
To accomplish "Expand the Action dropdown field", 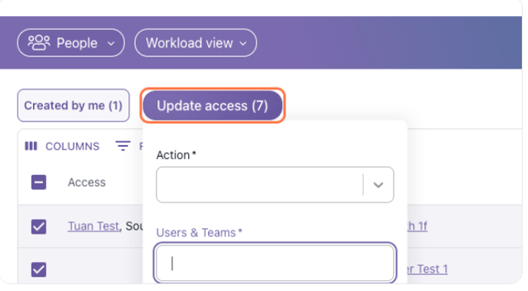I will click(x=275, y=184).
